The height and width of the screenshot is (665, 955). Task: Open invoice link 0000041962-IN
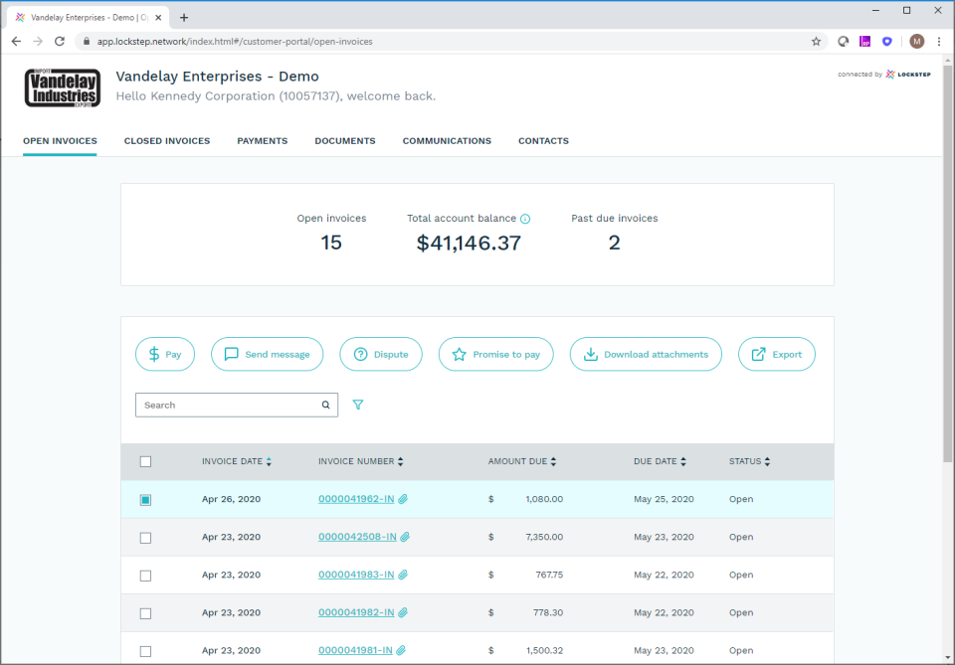pyautogui.click(x=356, y=499)
